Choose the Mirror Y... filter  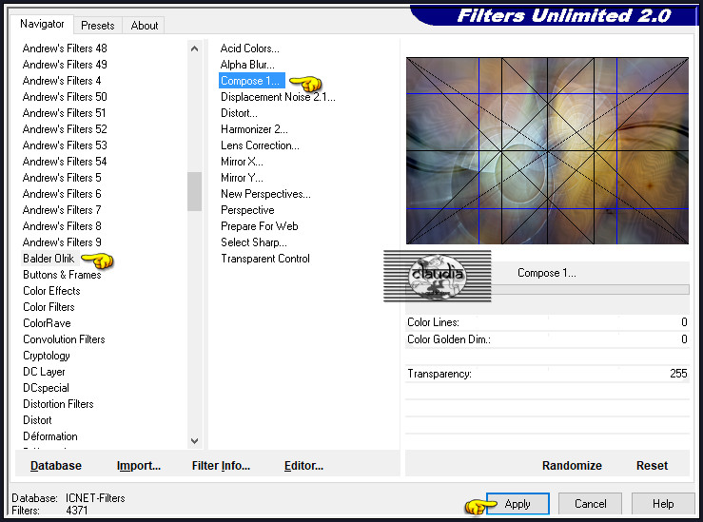[242, 178]
